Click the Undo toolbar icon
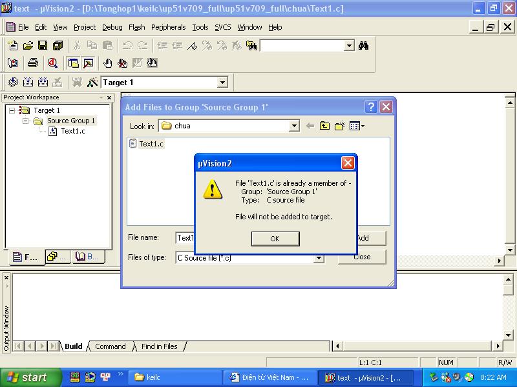This screenshot has width=517, height=387. click(127, 45)
